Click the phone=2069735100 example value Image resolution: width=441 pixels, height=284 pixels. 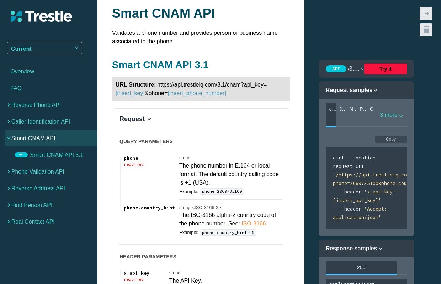point(222,191)
